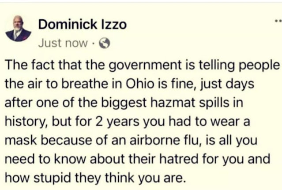Click the word 'mask' in the post
This screenshot has height=190, width=282.
[21, 140]
